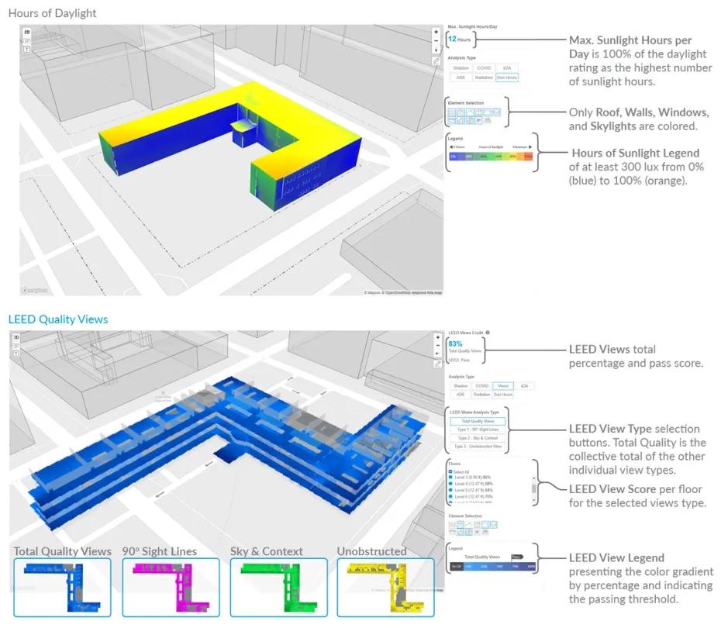728x628 pixels.
Task: Zoom out on the Hours of Daylight map
Action: (x=436, y=40)
